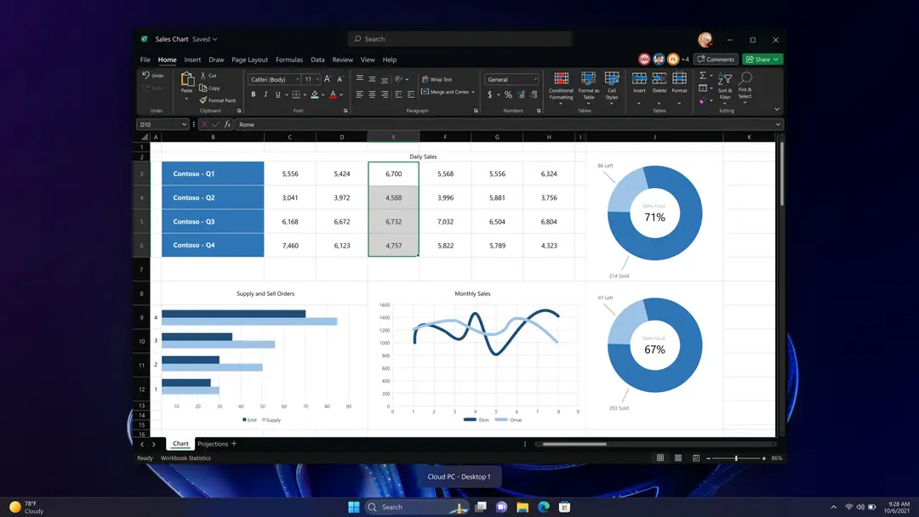
Task: Switch to the Insert ribbon tab
Action: point(192,60)
